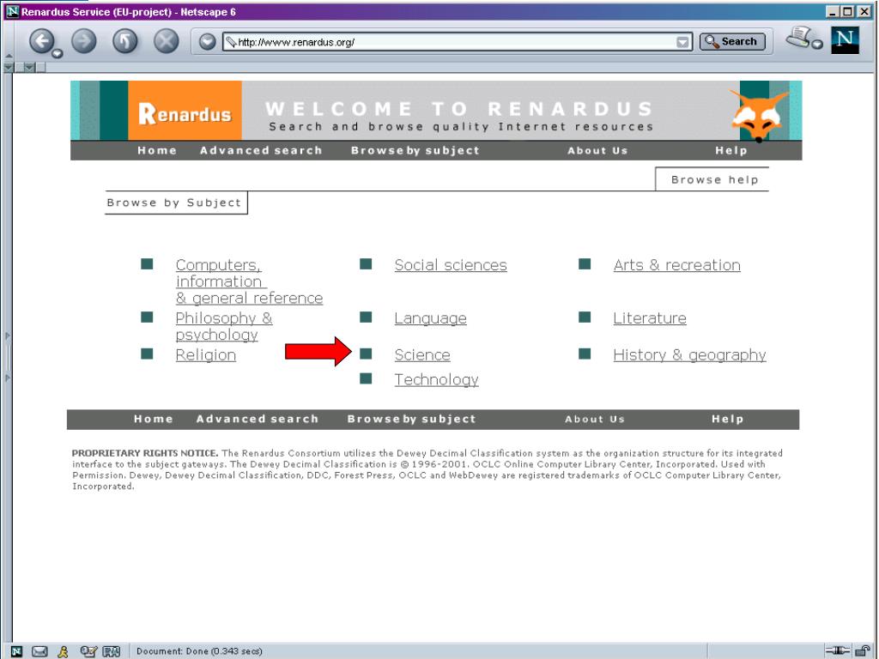Click the Renardus orange logo
The image size is (879, 659).
point(185,111)
